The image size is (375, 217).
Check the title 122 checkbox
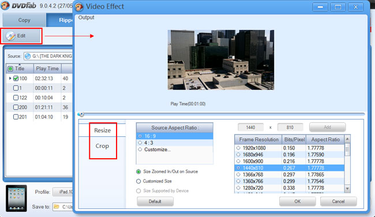point(16,98)
